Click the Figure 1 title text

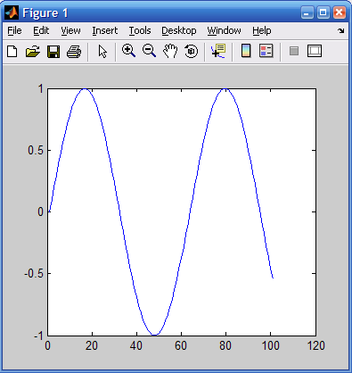(x=45, y=12)
